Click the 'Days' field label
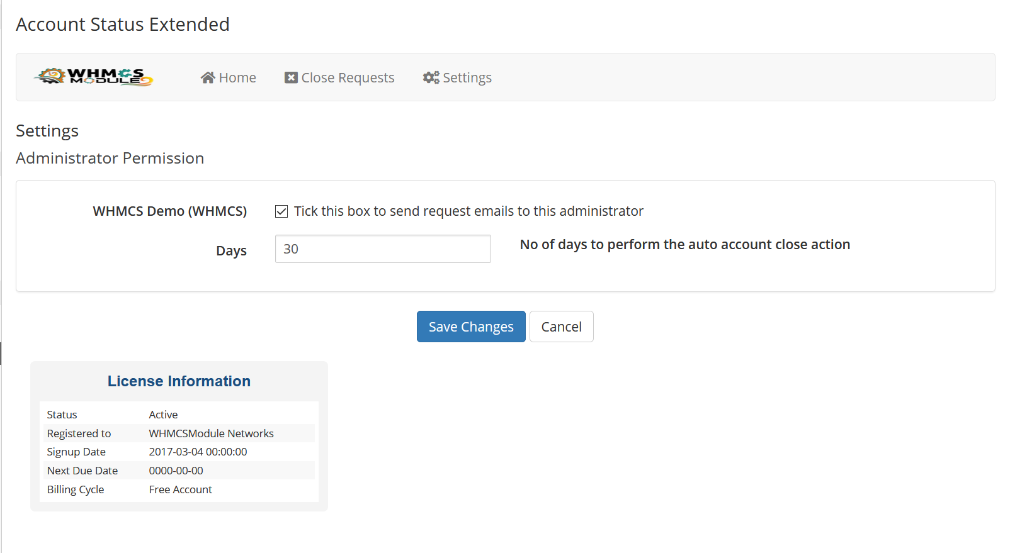 [x=232, y=251]
